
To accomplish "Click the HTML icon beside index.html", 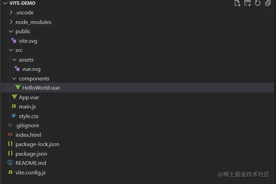I will [x=10, y=135].
